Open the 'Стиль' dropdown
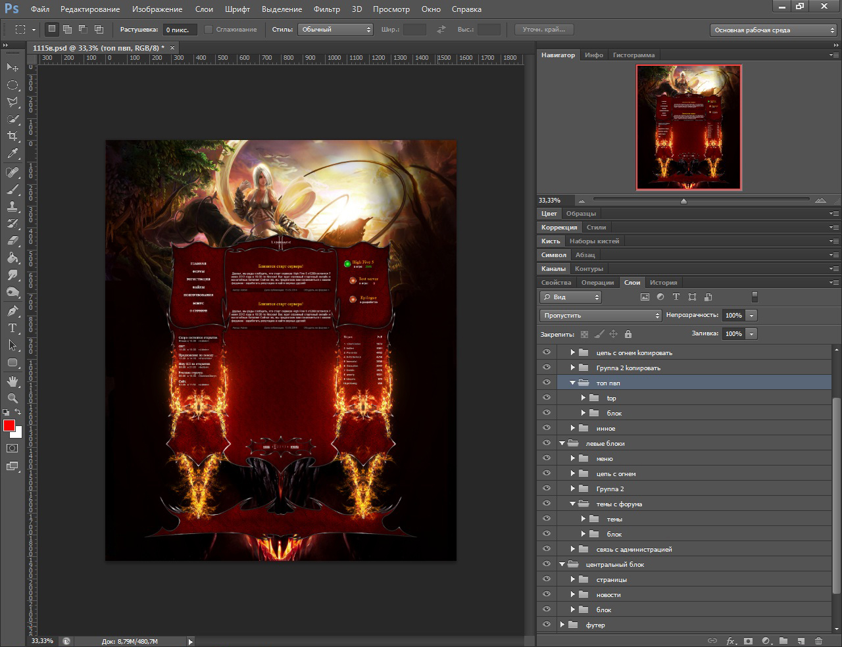The height and width of the screenshot is (647, 842). click(335, 30)
